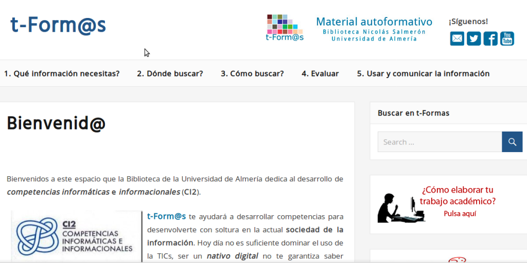
Task: Click the 'Bienvenid@' page heading
Action: pos(56,123)
